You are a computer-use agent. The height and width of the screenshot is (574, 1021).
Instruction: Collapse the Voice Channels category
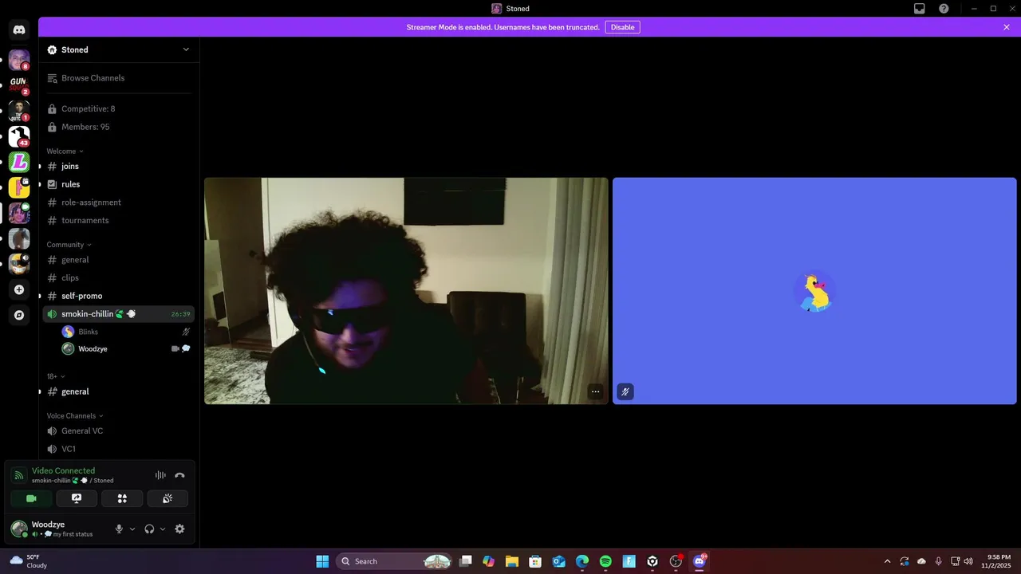75,415
